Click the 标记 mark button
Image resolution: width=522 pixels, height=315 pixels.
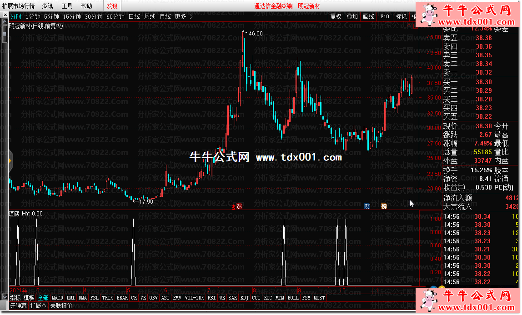click(401, 16)
